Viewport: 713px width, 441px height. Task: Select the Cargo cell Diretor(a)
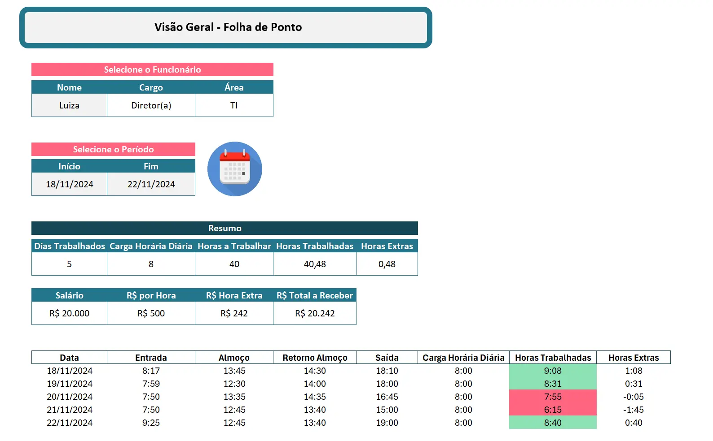pyautogui.click(x=151, y=105)
